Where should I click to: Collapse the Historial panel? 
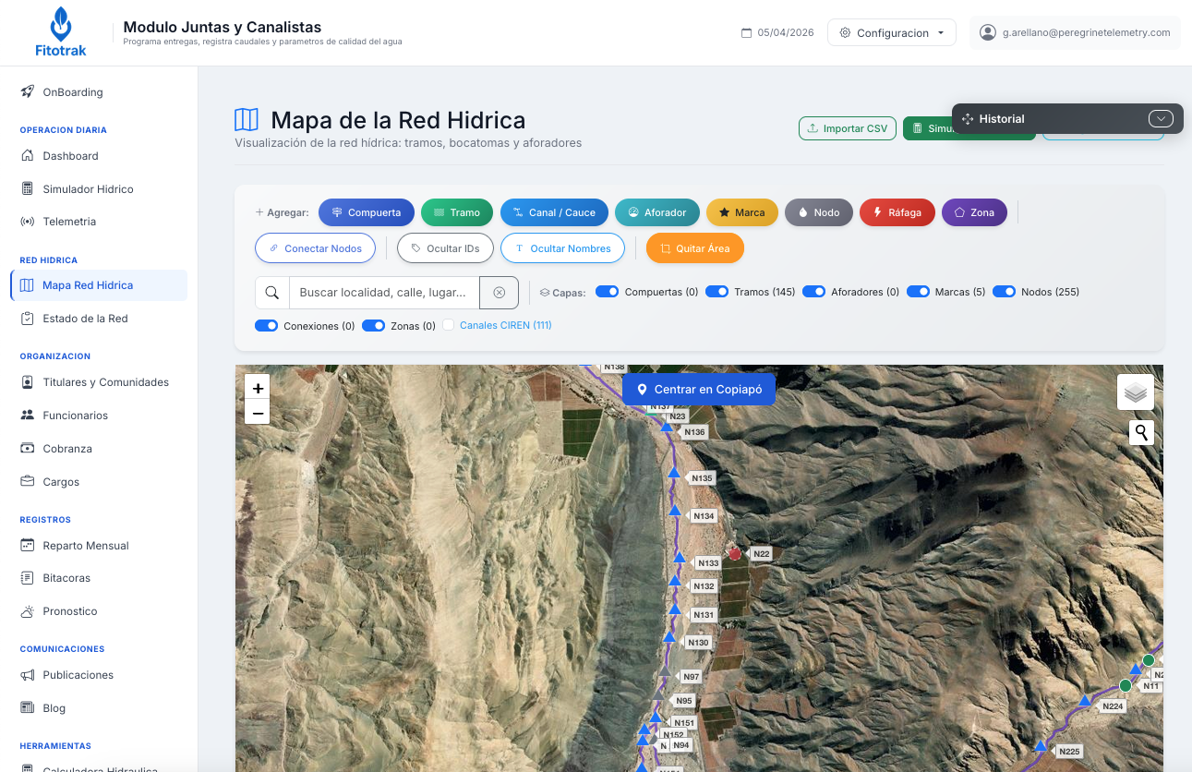pyautogui.click(x=1161, y=118)
